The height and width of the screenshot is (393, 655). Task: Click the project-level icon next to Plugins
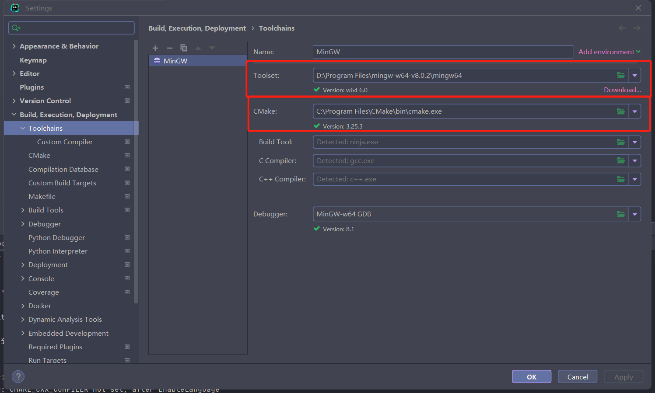(127, 87)
